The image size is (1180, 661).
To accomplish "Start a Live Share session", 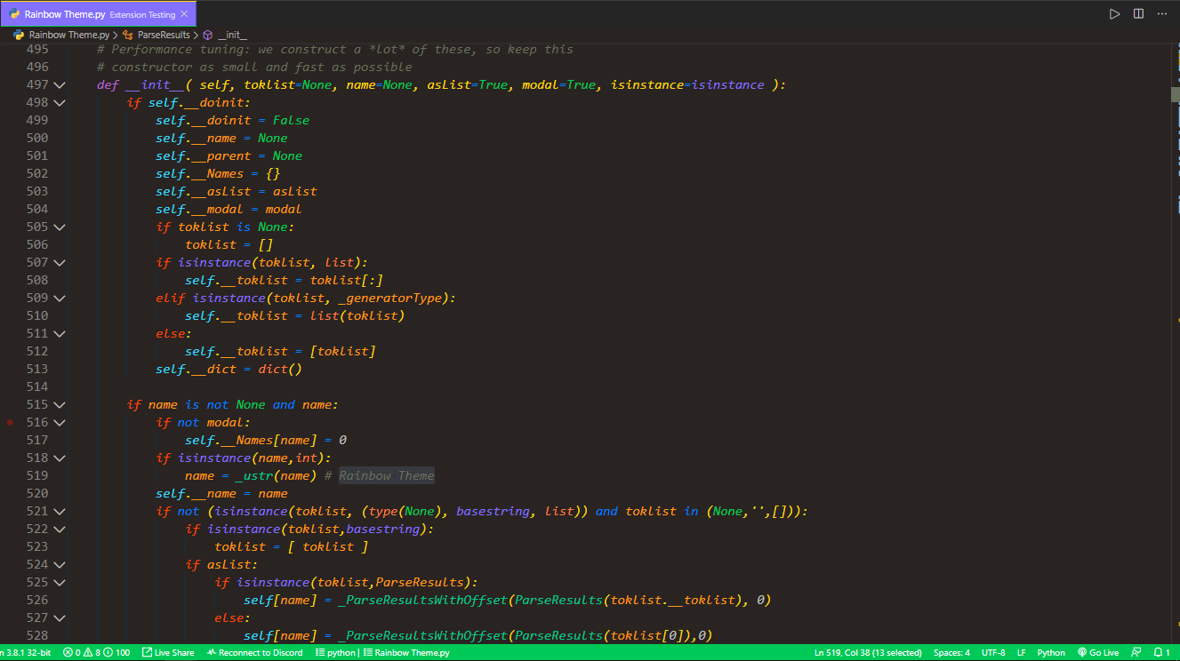I will coord(168,652).
